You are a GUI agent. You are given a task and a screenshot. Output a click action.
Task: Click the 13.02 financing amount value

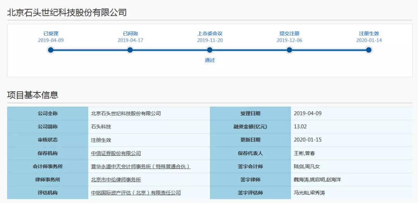300,127
